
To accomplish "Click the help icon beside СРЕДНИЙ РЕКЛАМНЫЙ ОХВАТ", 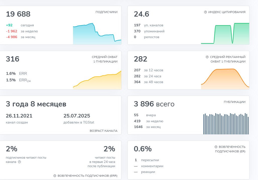I will pos(207,57).
